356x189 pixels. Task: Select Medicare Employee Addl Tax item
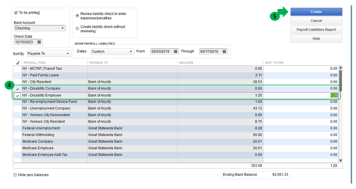[45, 155]
